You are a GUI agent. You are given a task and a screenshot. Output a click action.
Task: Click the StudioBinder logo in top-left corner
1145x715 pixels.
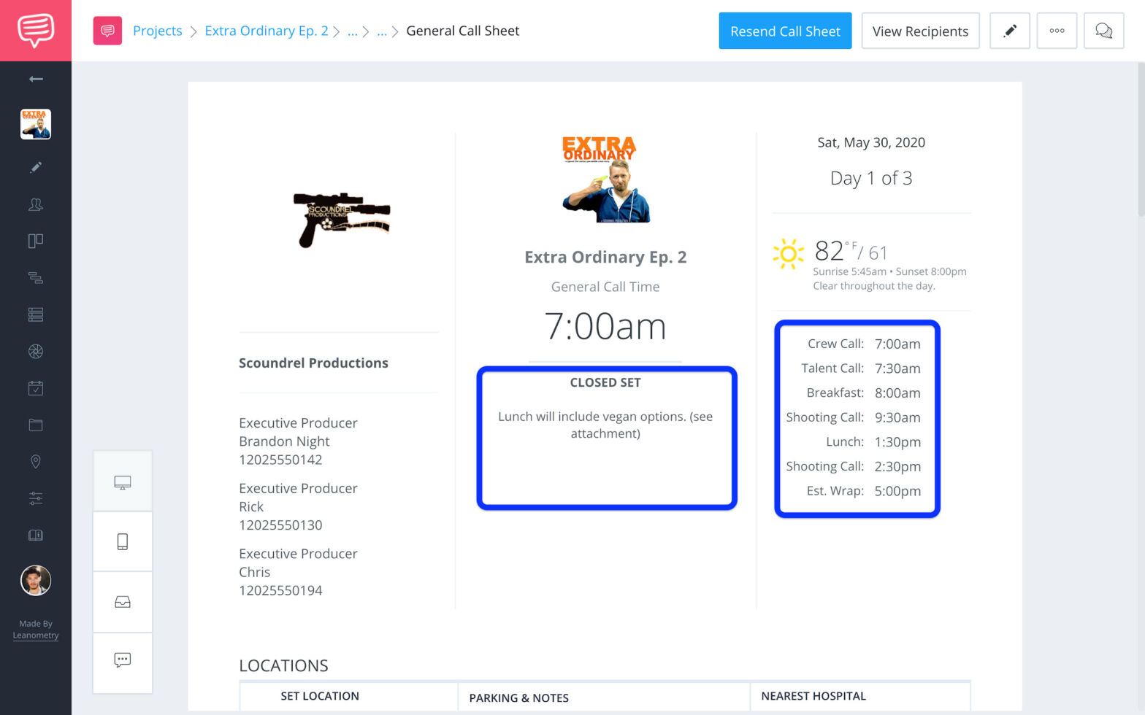coord(35,30)
